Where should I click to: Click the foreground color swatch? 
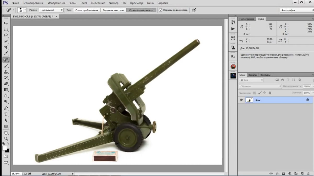click(5, 148)
